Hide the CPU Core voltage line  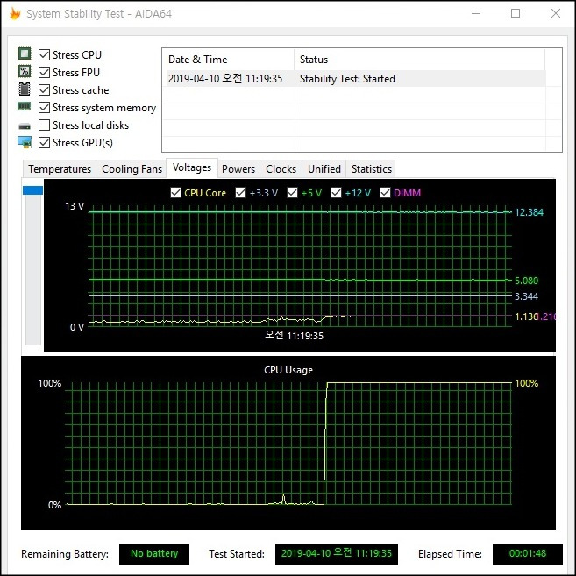pos(175,193)
